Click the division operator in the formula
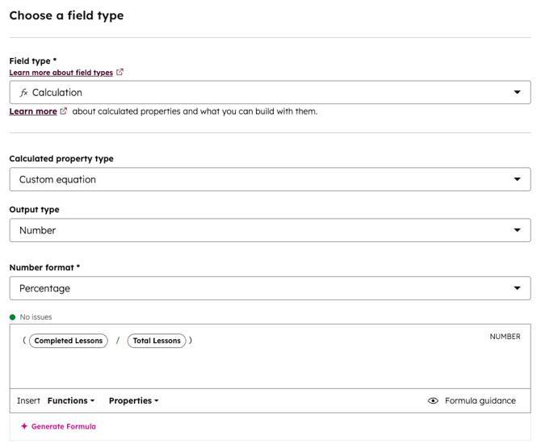The height and width of the screenshot is (448, 541). tap(117, 341)
